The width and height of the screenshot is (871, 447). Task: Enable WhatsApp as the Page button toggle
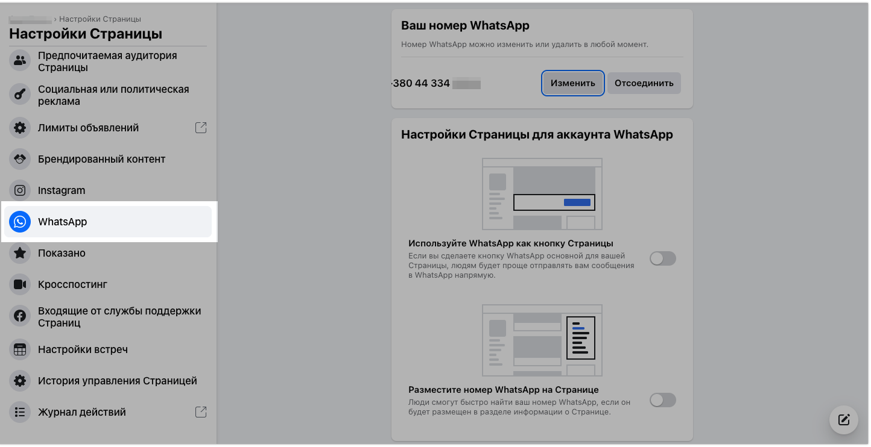click(x=663, y=258)
